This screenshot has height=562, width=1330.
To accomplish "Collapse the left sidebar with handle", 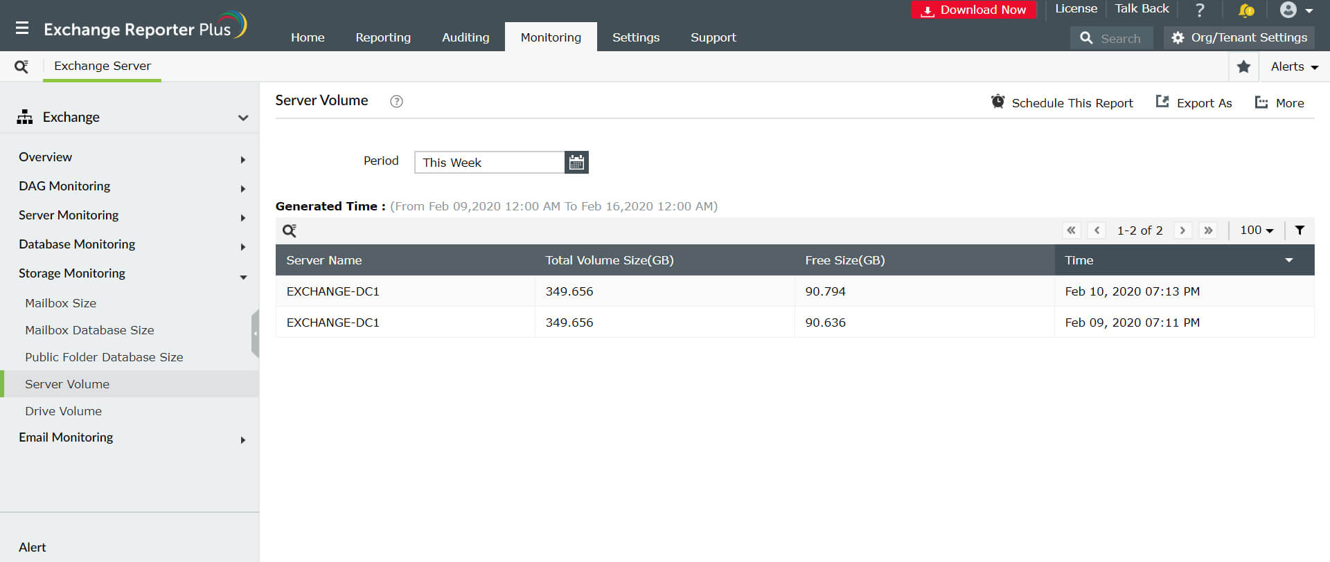I will pyautogui.click(x=255, y=333).
